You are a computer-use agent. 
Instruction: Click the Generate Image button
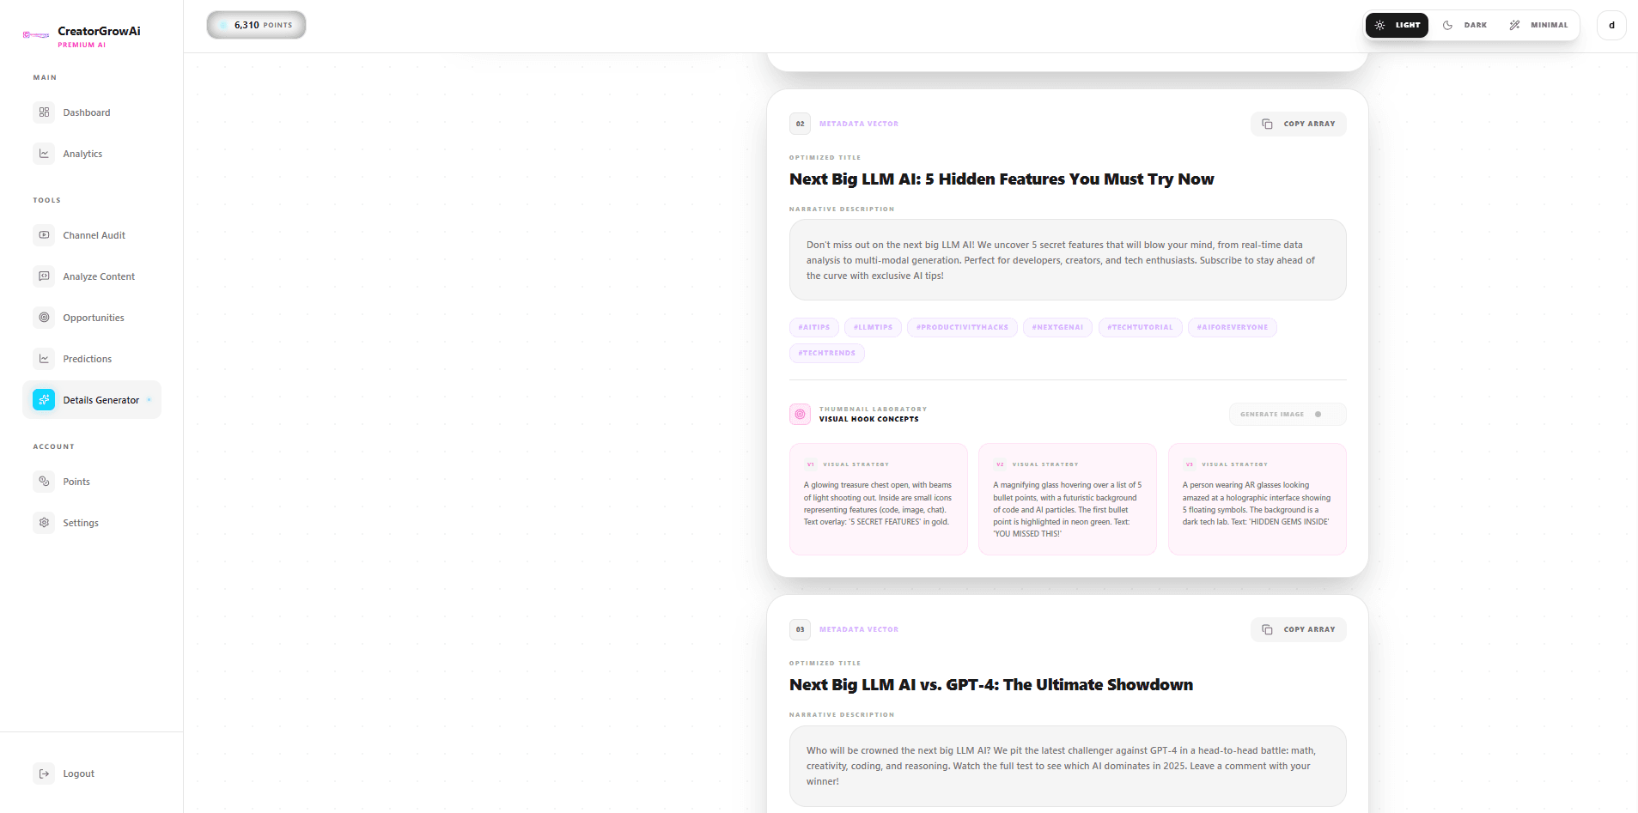(1286, 414)
